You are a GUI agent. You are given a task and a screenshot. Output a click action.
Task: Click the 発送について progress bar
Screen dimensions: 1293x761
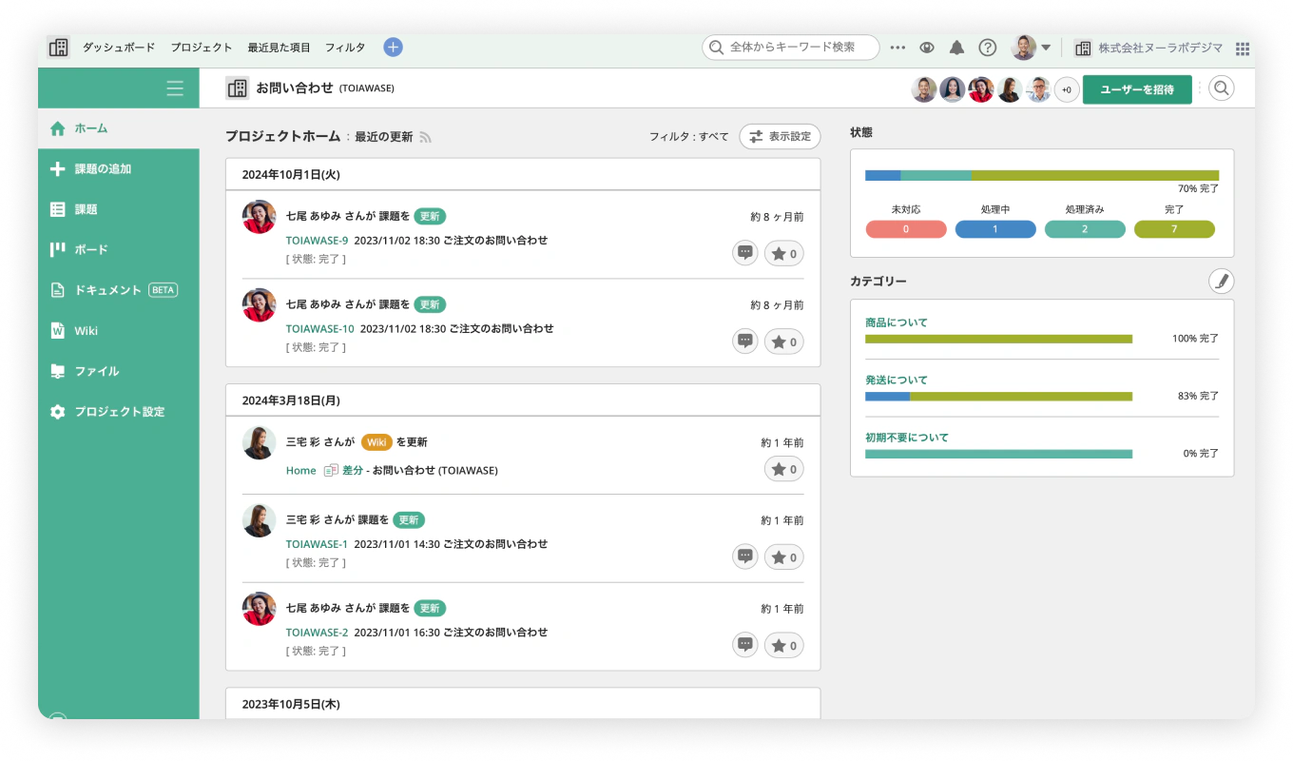pos(997,395)
